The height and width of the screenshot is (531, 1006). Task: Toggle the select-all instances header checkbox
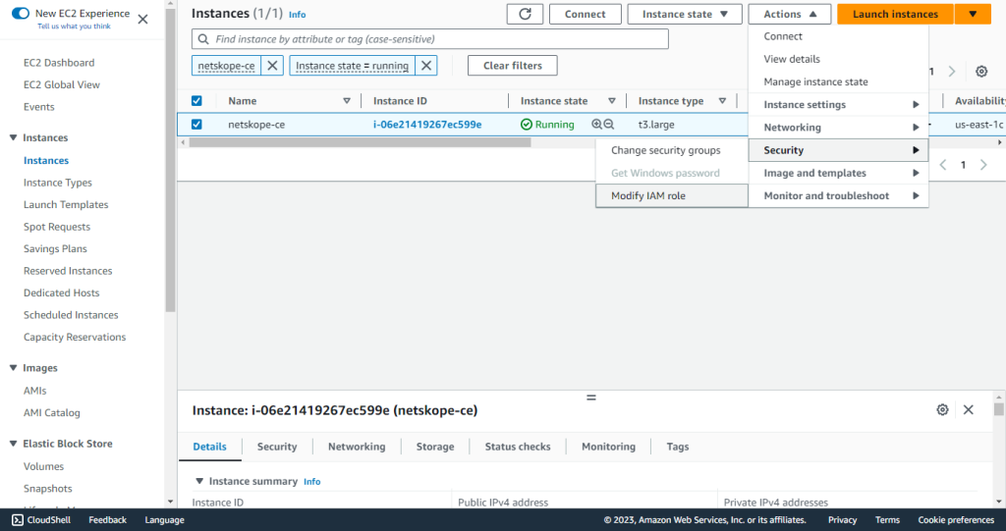coord(196,101)
